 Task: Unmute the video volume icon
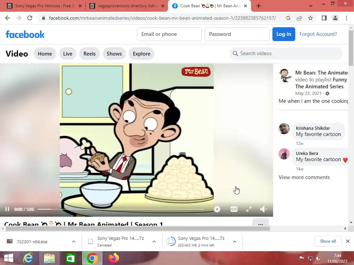point(263,209)
